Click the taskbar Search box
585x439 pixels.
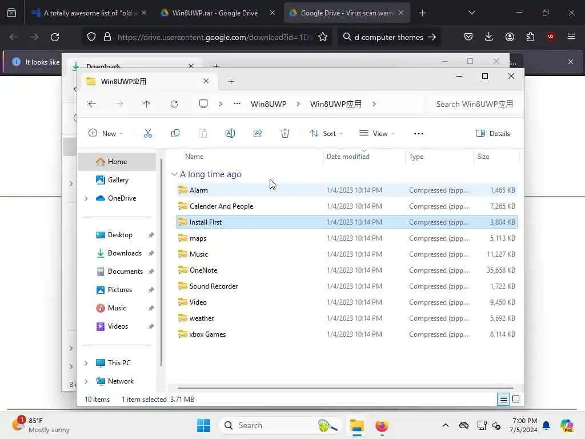(281, 425)
